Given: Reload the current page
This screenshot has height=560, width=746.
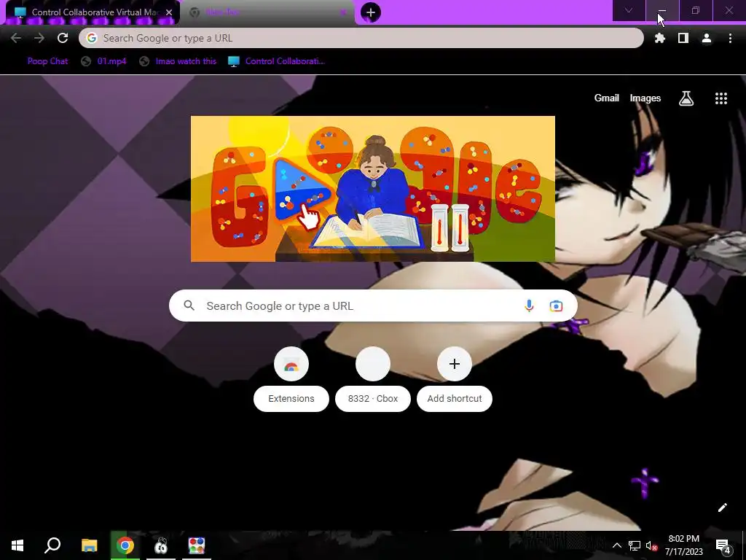Looking at the screenshot, I should pos(63,38).
